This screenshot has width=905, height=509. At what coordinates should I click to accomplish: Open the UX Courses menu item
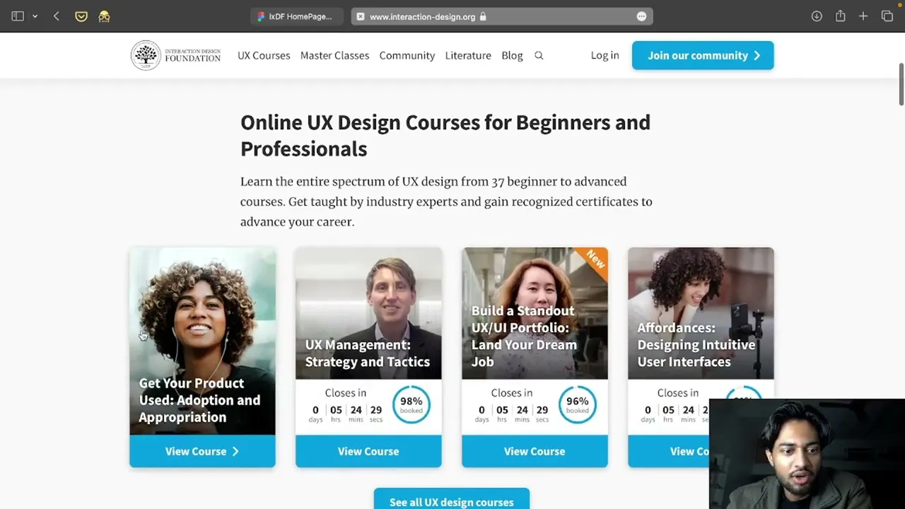[x=264, y=55]
